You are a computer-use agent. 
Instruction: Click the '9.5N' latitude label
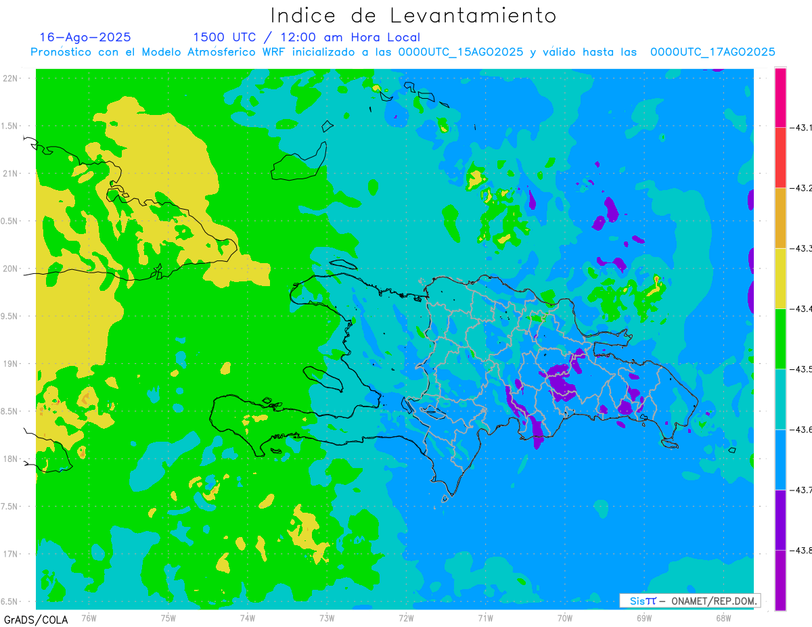pyautogui.click(x=9, y=316)
